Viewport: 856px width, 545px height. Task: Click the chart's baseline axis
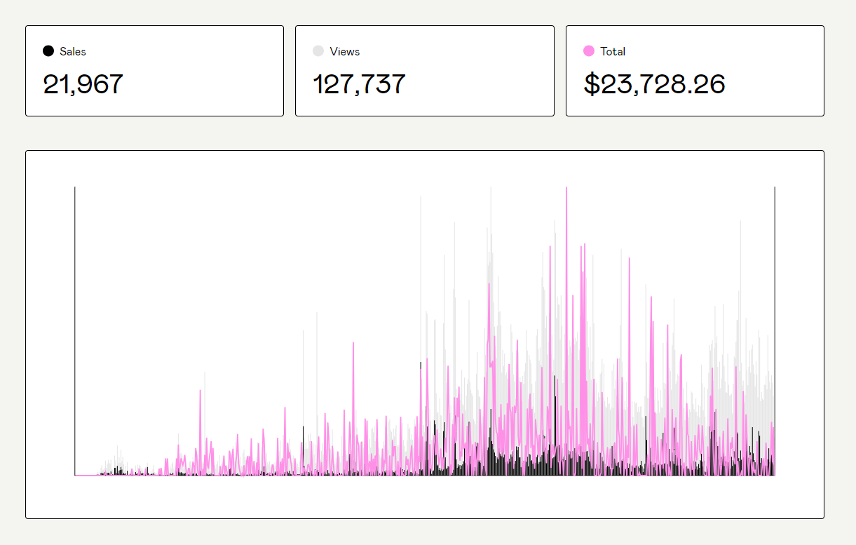(x=421, y=476)
